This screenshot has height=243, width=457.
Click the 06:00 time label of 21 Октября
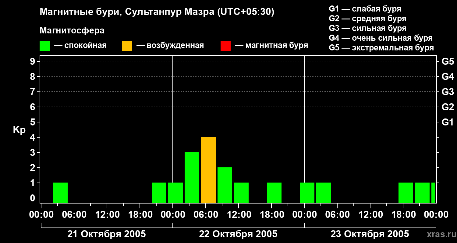[74, 215]
